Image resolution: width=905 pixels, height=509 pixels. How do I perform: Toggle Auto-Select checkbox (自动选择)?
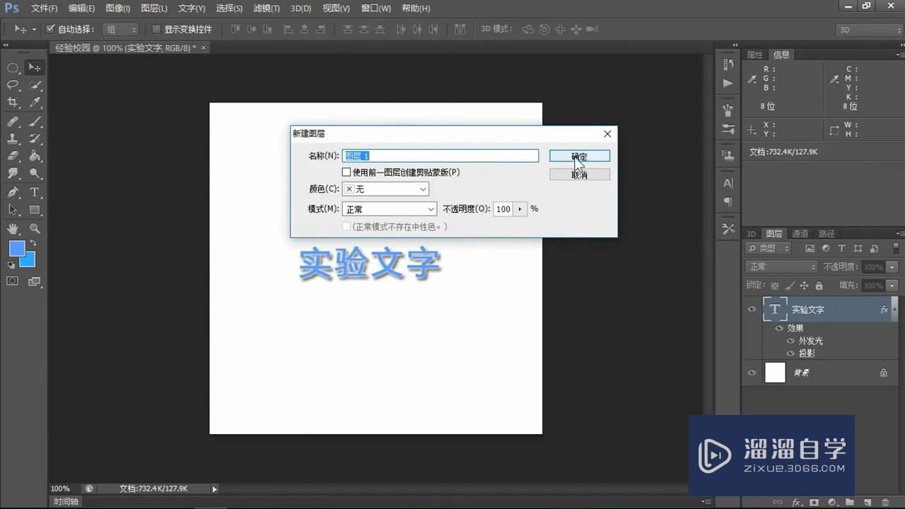tap(50, 30)
